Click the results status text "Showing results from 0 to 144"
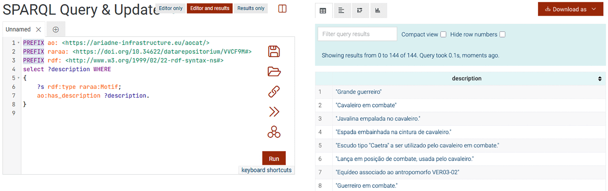608x191 pixels. (x=410, y=55)
